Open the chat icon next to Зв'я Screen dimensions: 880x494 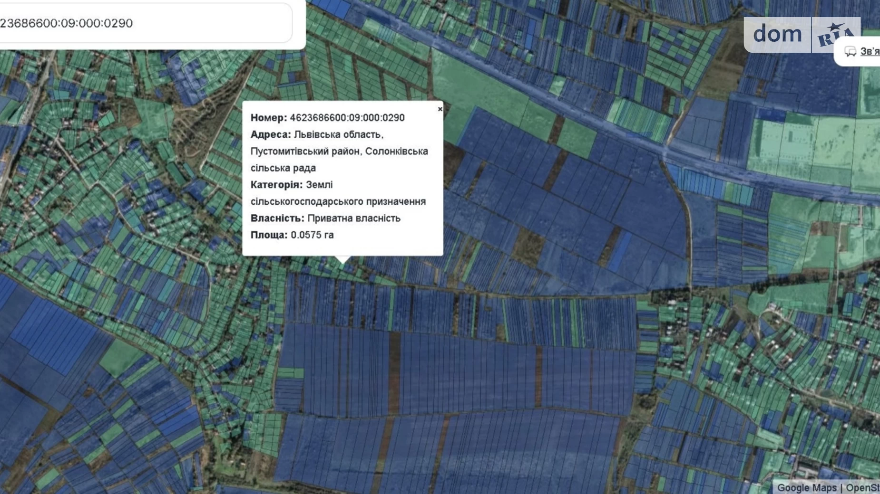coord(850,51)
